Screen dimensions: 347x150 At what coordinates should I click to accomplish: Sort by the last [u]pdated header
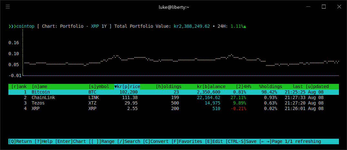click(x=311, y=86)
